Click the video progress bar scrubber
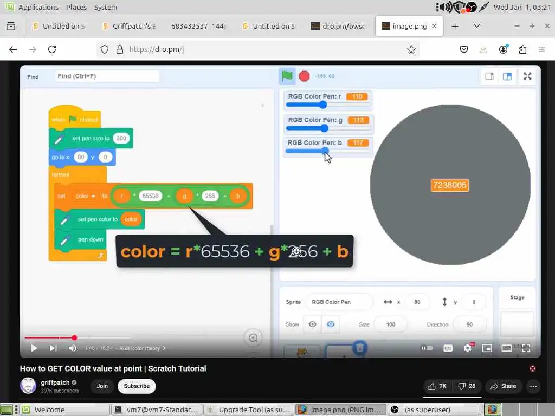Viewport: 555px width, 416px height. [x=74, y=338]
